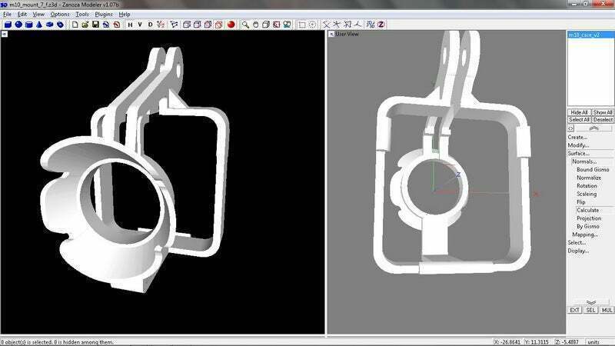
Task: Create a new file from toolbar
Action: (75, 24)
